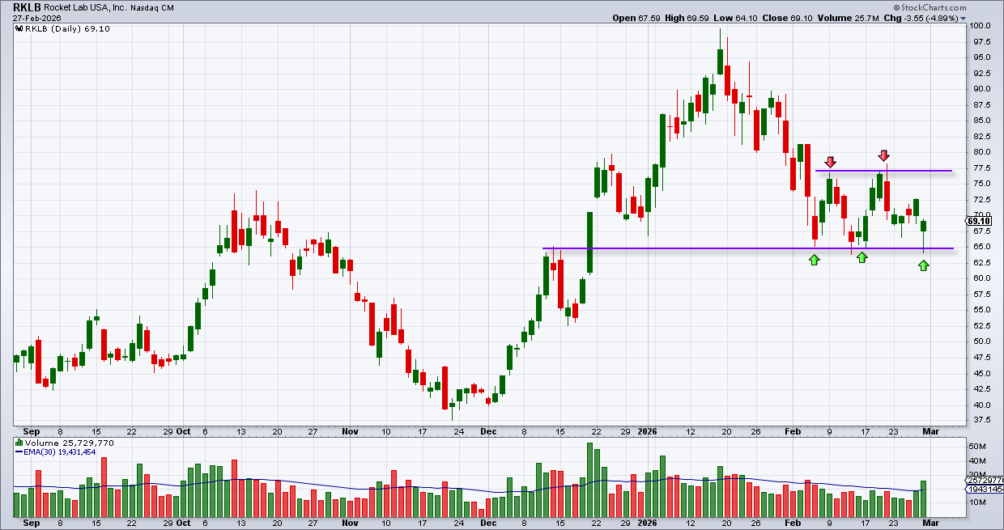The image size is (1004, 530).
Task: Click the Chg -3.55 (-4.89%) value
Action: (x=921, y=18)
